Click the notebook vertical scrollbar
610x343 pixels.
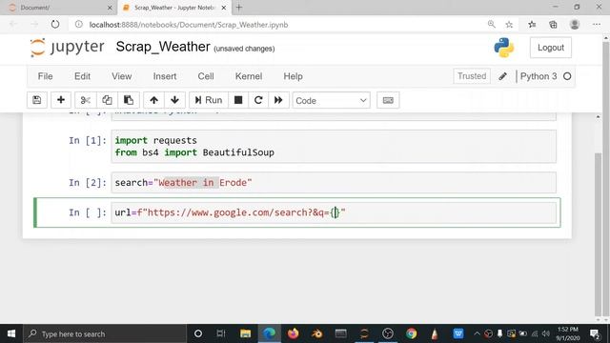[x=599, y=234]
